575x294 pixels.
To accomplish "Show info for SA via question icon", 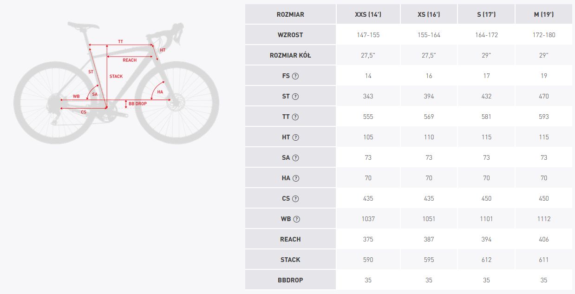I will coord(296,157).
